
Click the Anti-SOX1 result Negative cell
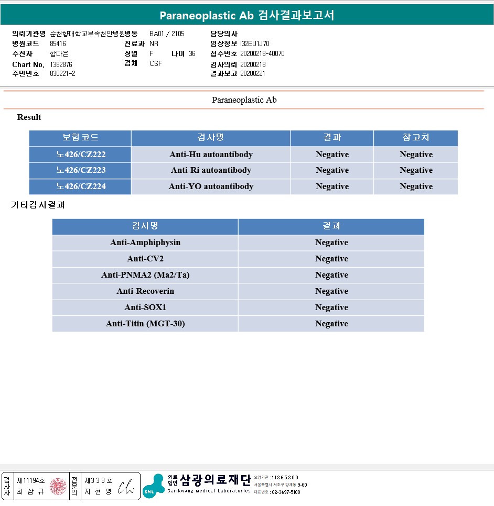tap(331, 307)
